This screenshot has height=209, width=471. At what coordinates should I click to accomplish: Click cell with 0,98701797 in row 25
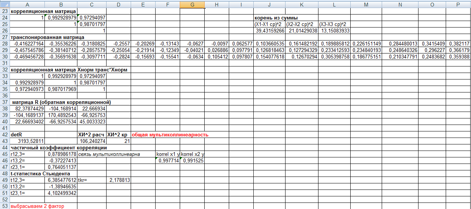click(92, 24)
